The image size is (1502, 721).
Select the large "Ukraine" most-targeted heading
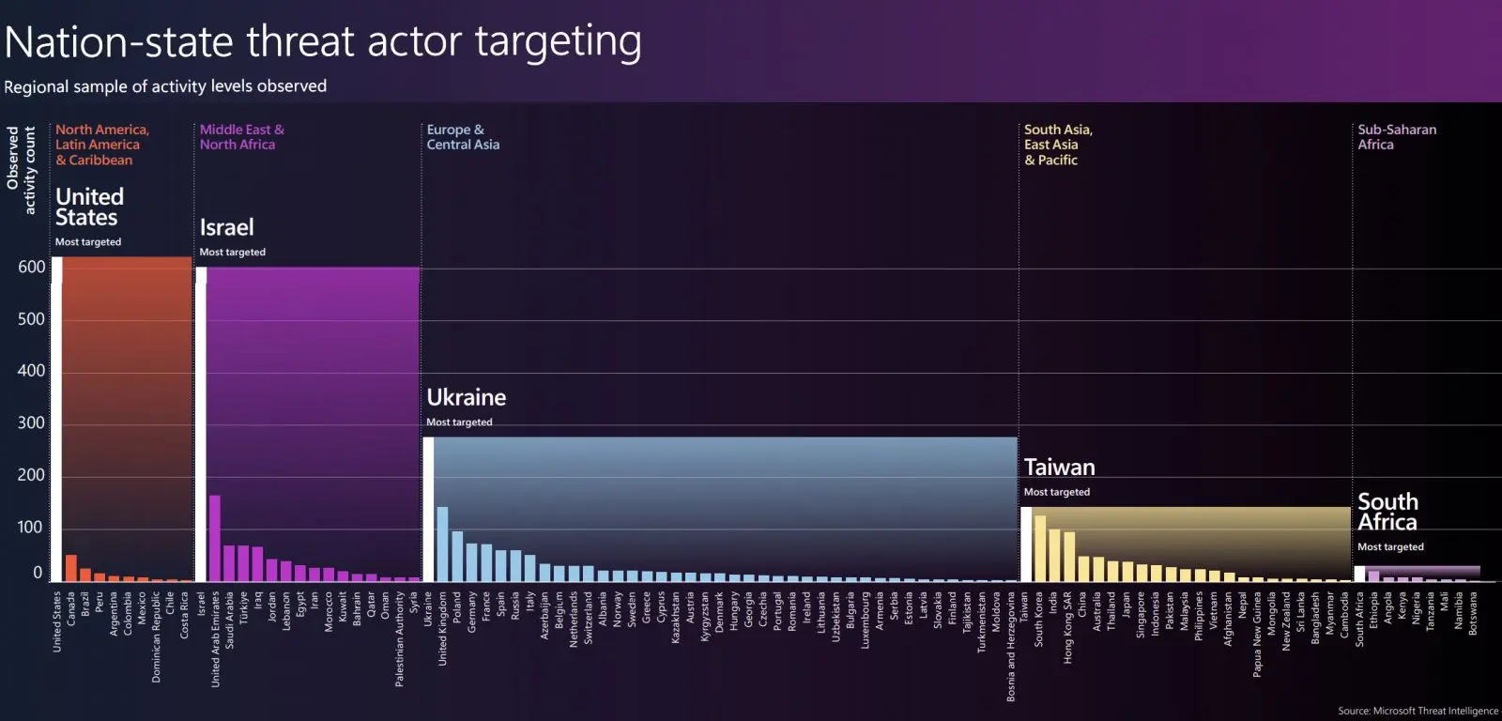click(467, 397)
